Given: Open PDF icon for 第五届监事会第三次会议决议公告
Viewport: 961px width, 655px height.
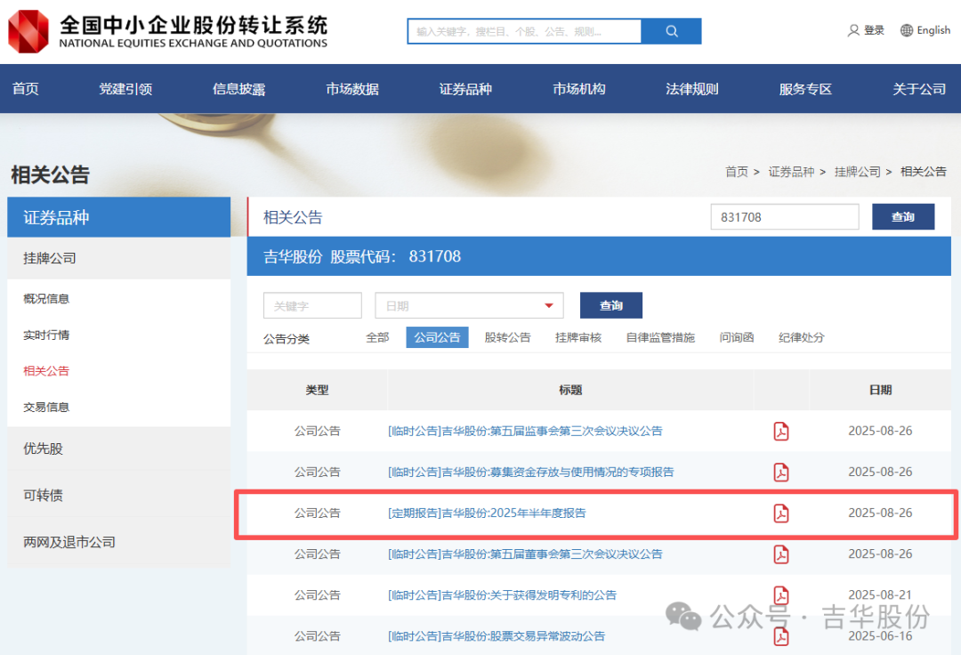Looking at the screenshot, I should click(x=780, y=432).
